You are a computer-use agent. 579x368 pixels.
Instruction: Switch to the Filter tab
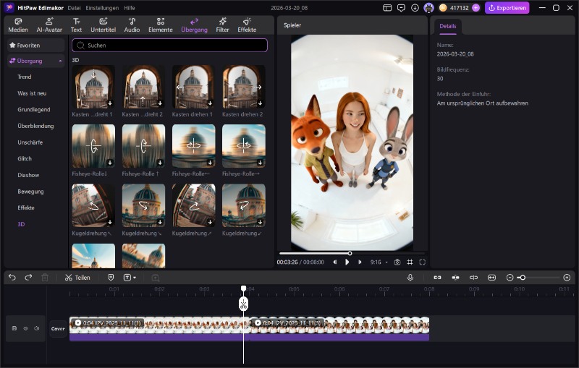pos(222,25)
